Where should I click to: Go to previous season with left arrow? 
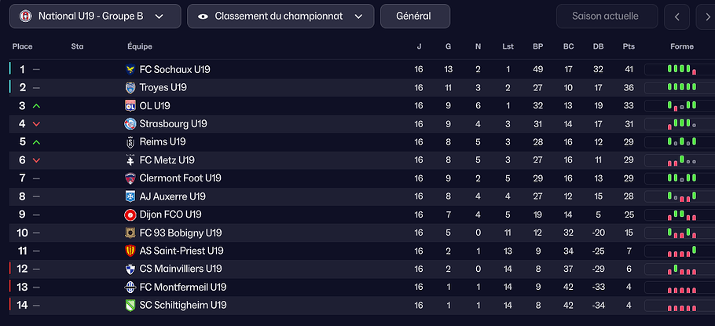(676, 16)
